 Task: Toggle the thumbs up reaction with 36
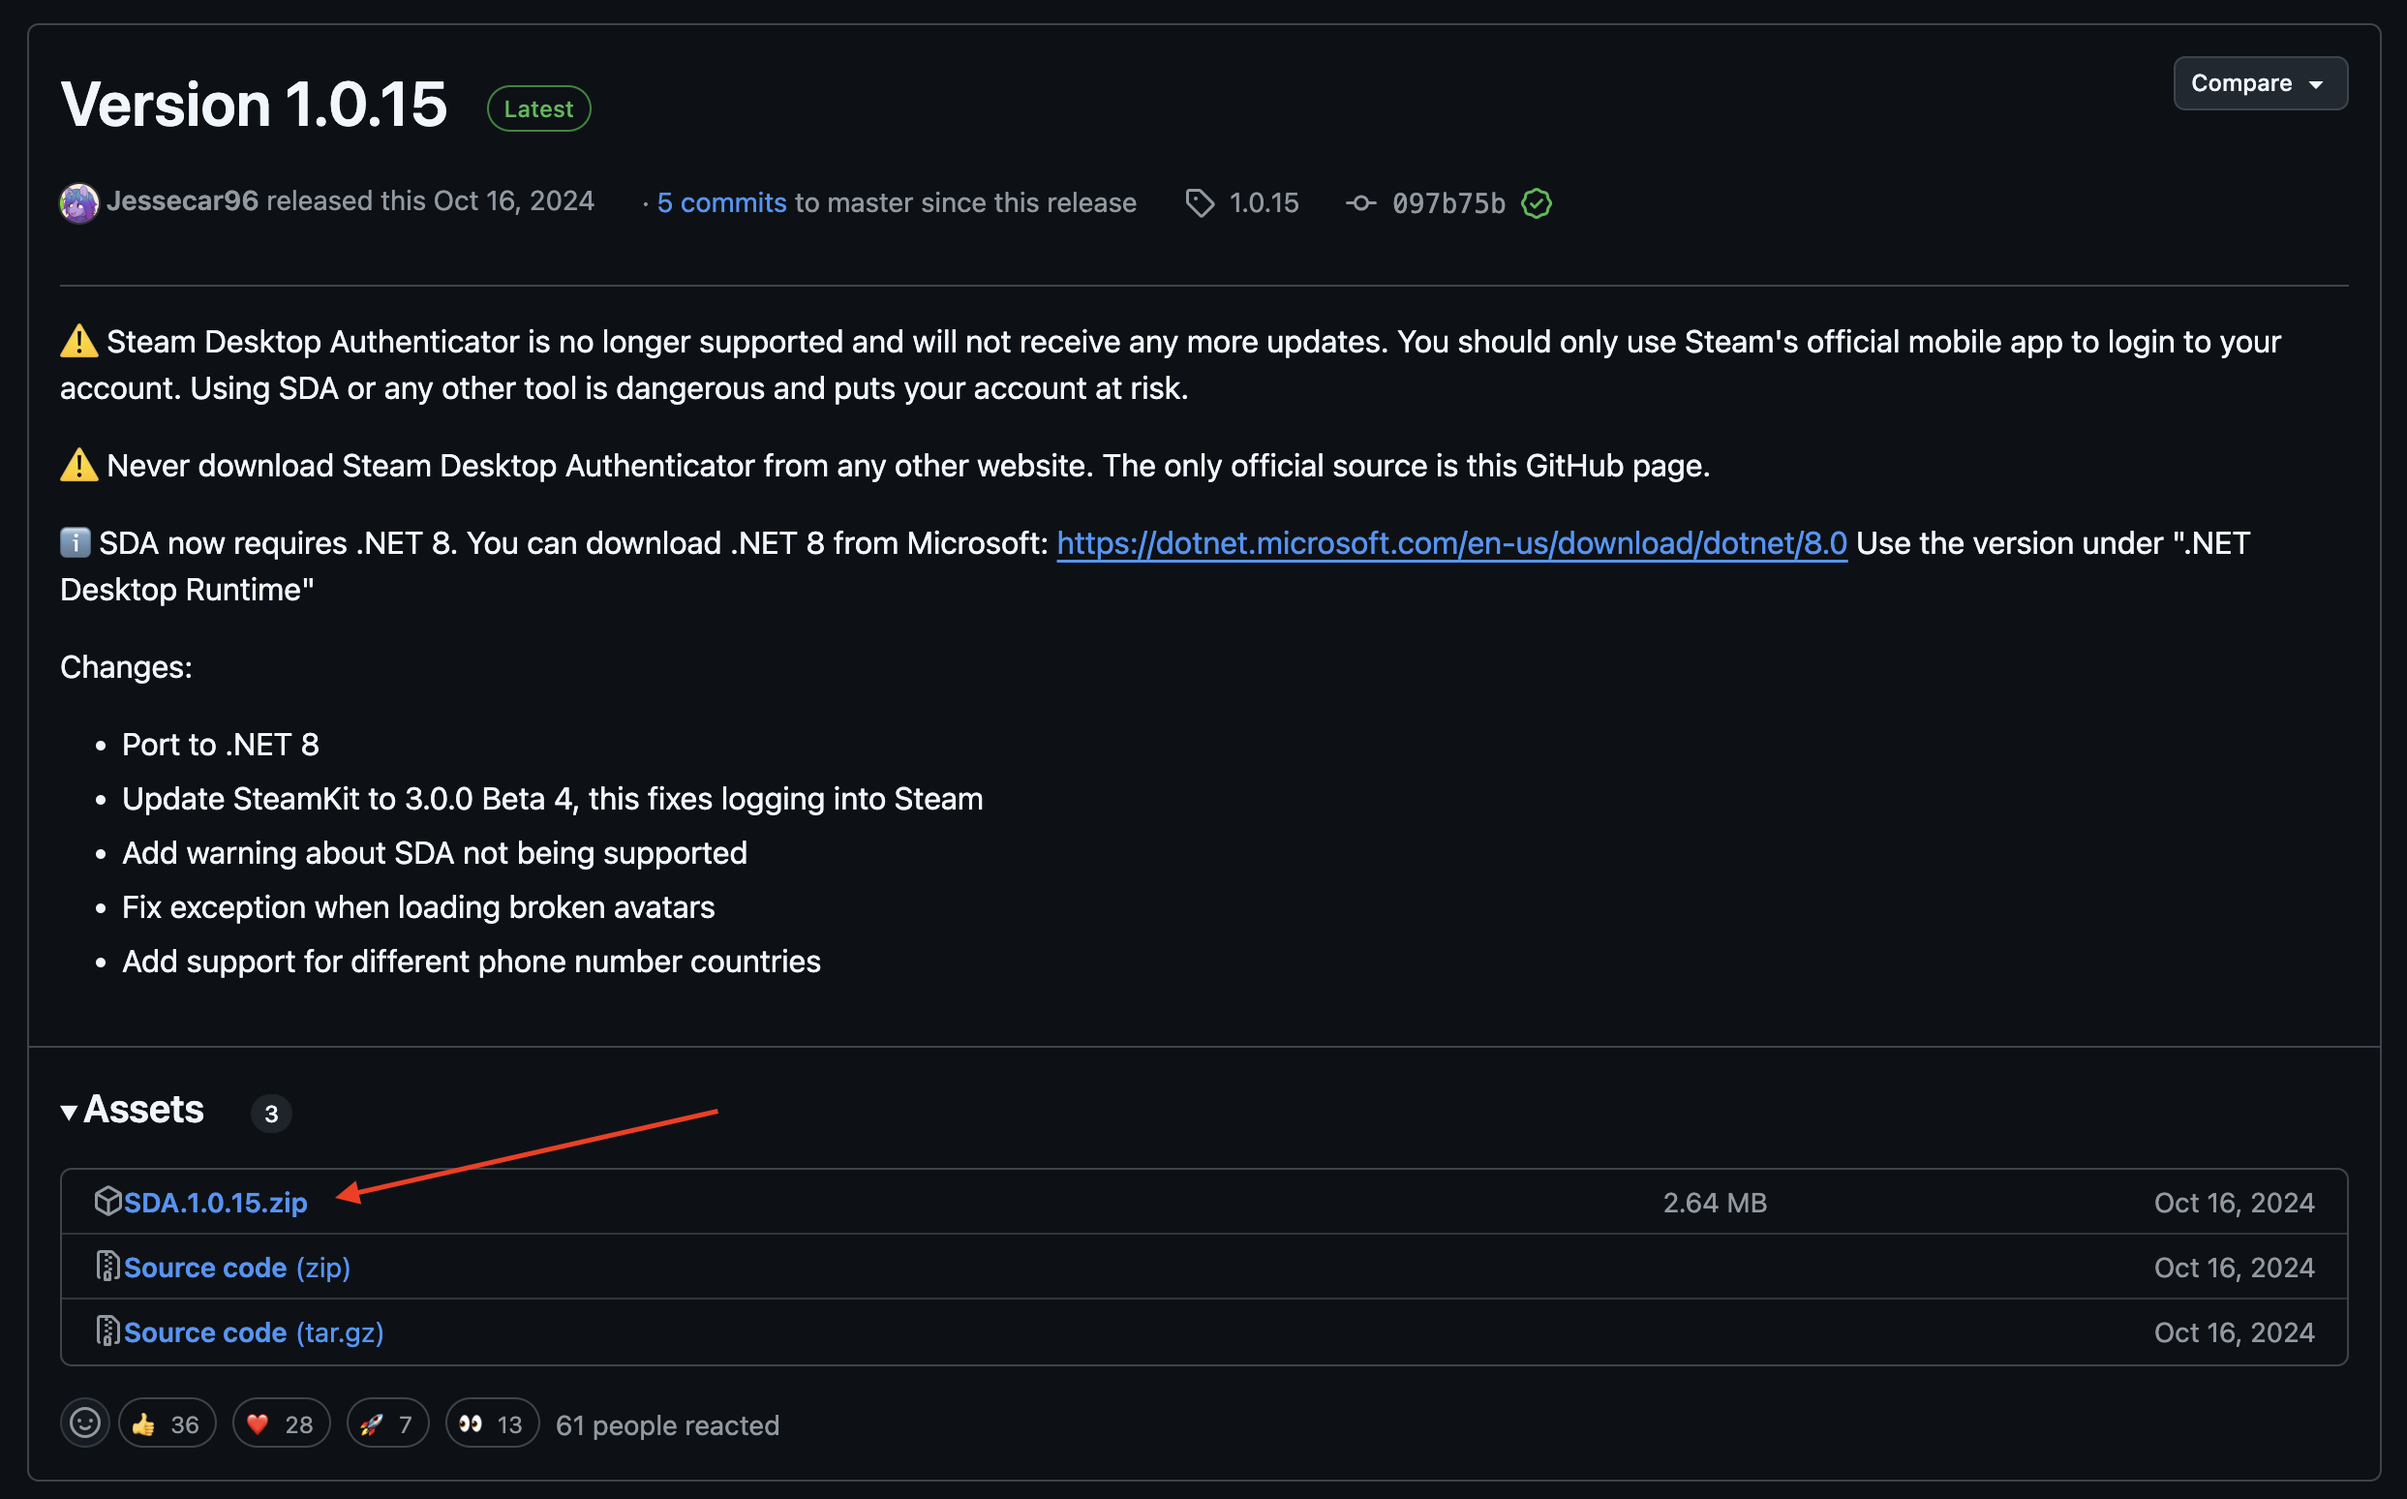click(167, 1423)
